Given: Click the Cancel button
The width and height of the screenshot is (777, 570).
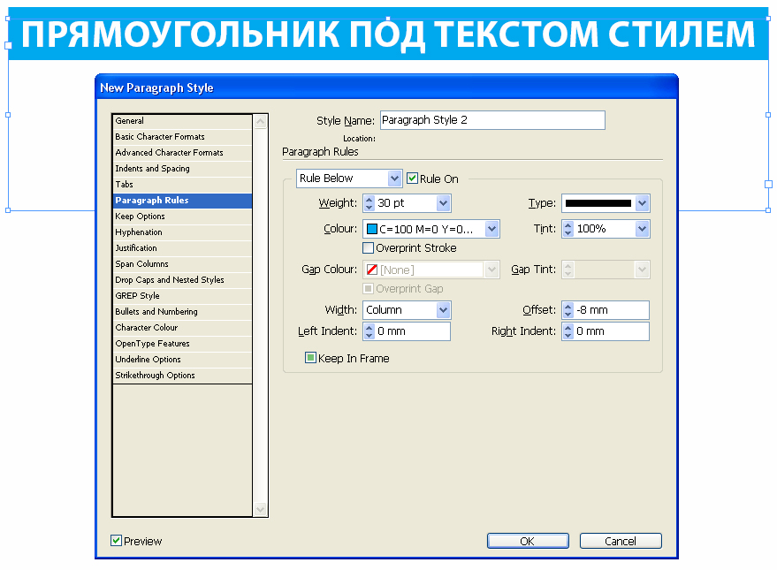Looking at the screenshot, I should (x=621, y=541).
